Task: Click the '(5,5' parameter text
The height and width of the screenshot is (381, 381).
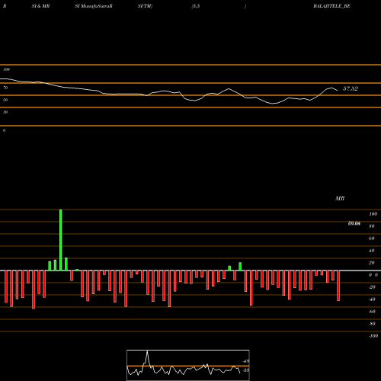Action: 196,6
